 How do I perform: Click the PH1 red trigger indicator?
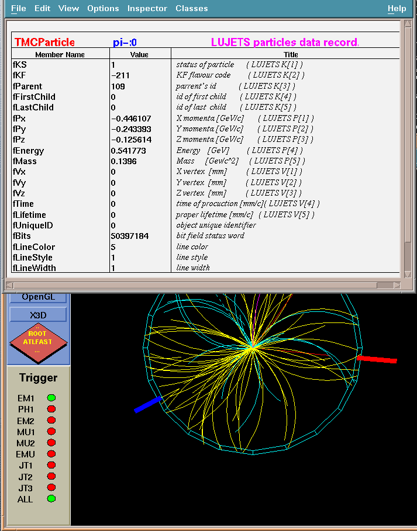(51, 409)
